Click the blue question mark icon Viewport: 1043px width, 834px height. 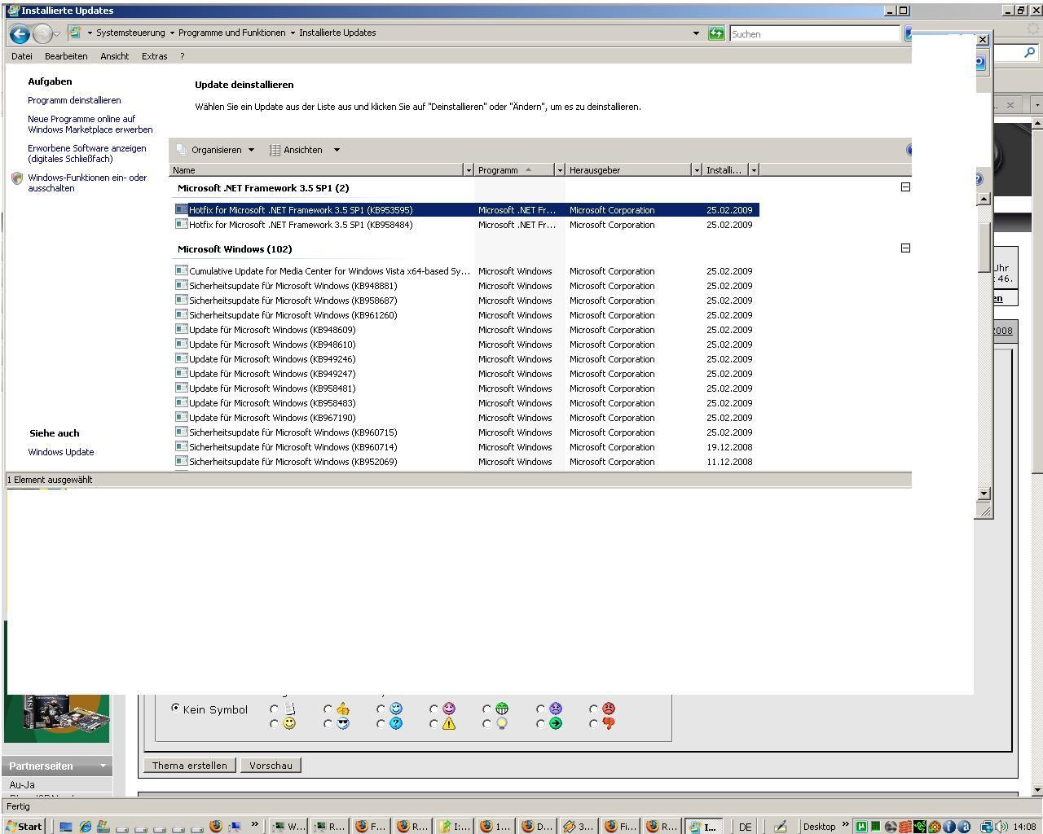pos(396,723)
